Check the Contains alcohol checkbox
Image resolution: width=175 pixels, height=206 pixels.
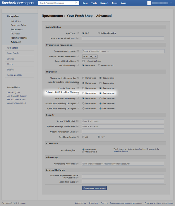point(83,61)
